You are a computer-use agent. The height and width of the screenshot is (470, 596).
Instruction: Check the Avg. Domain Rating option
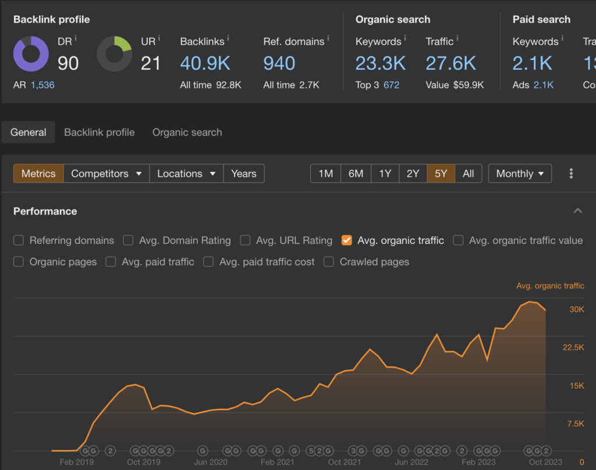(128, 240)
